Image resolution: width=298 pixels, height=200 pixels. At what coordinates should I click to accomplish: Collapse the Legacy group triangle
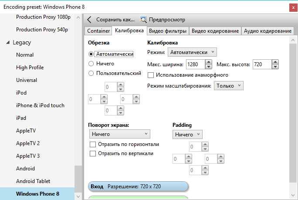tap(8, 42)
